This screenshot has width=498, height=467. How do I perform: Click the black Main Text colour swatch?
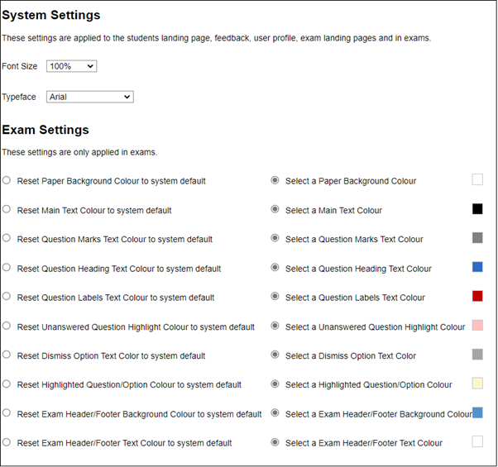click(477, 209)
